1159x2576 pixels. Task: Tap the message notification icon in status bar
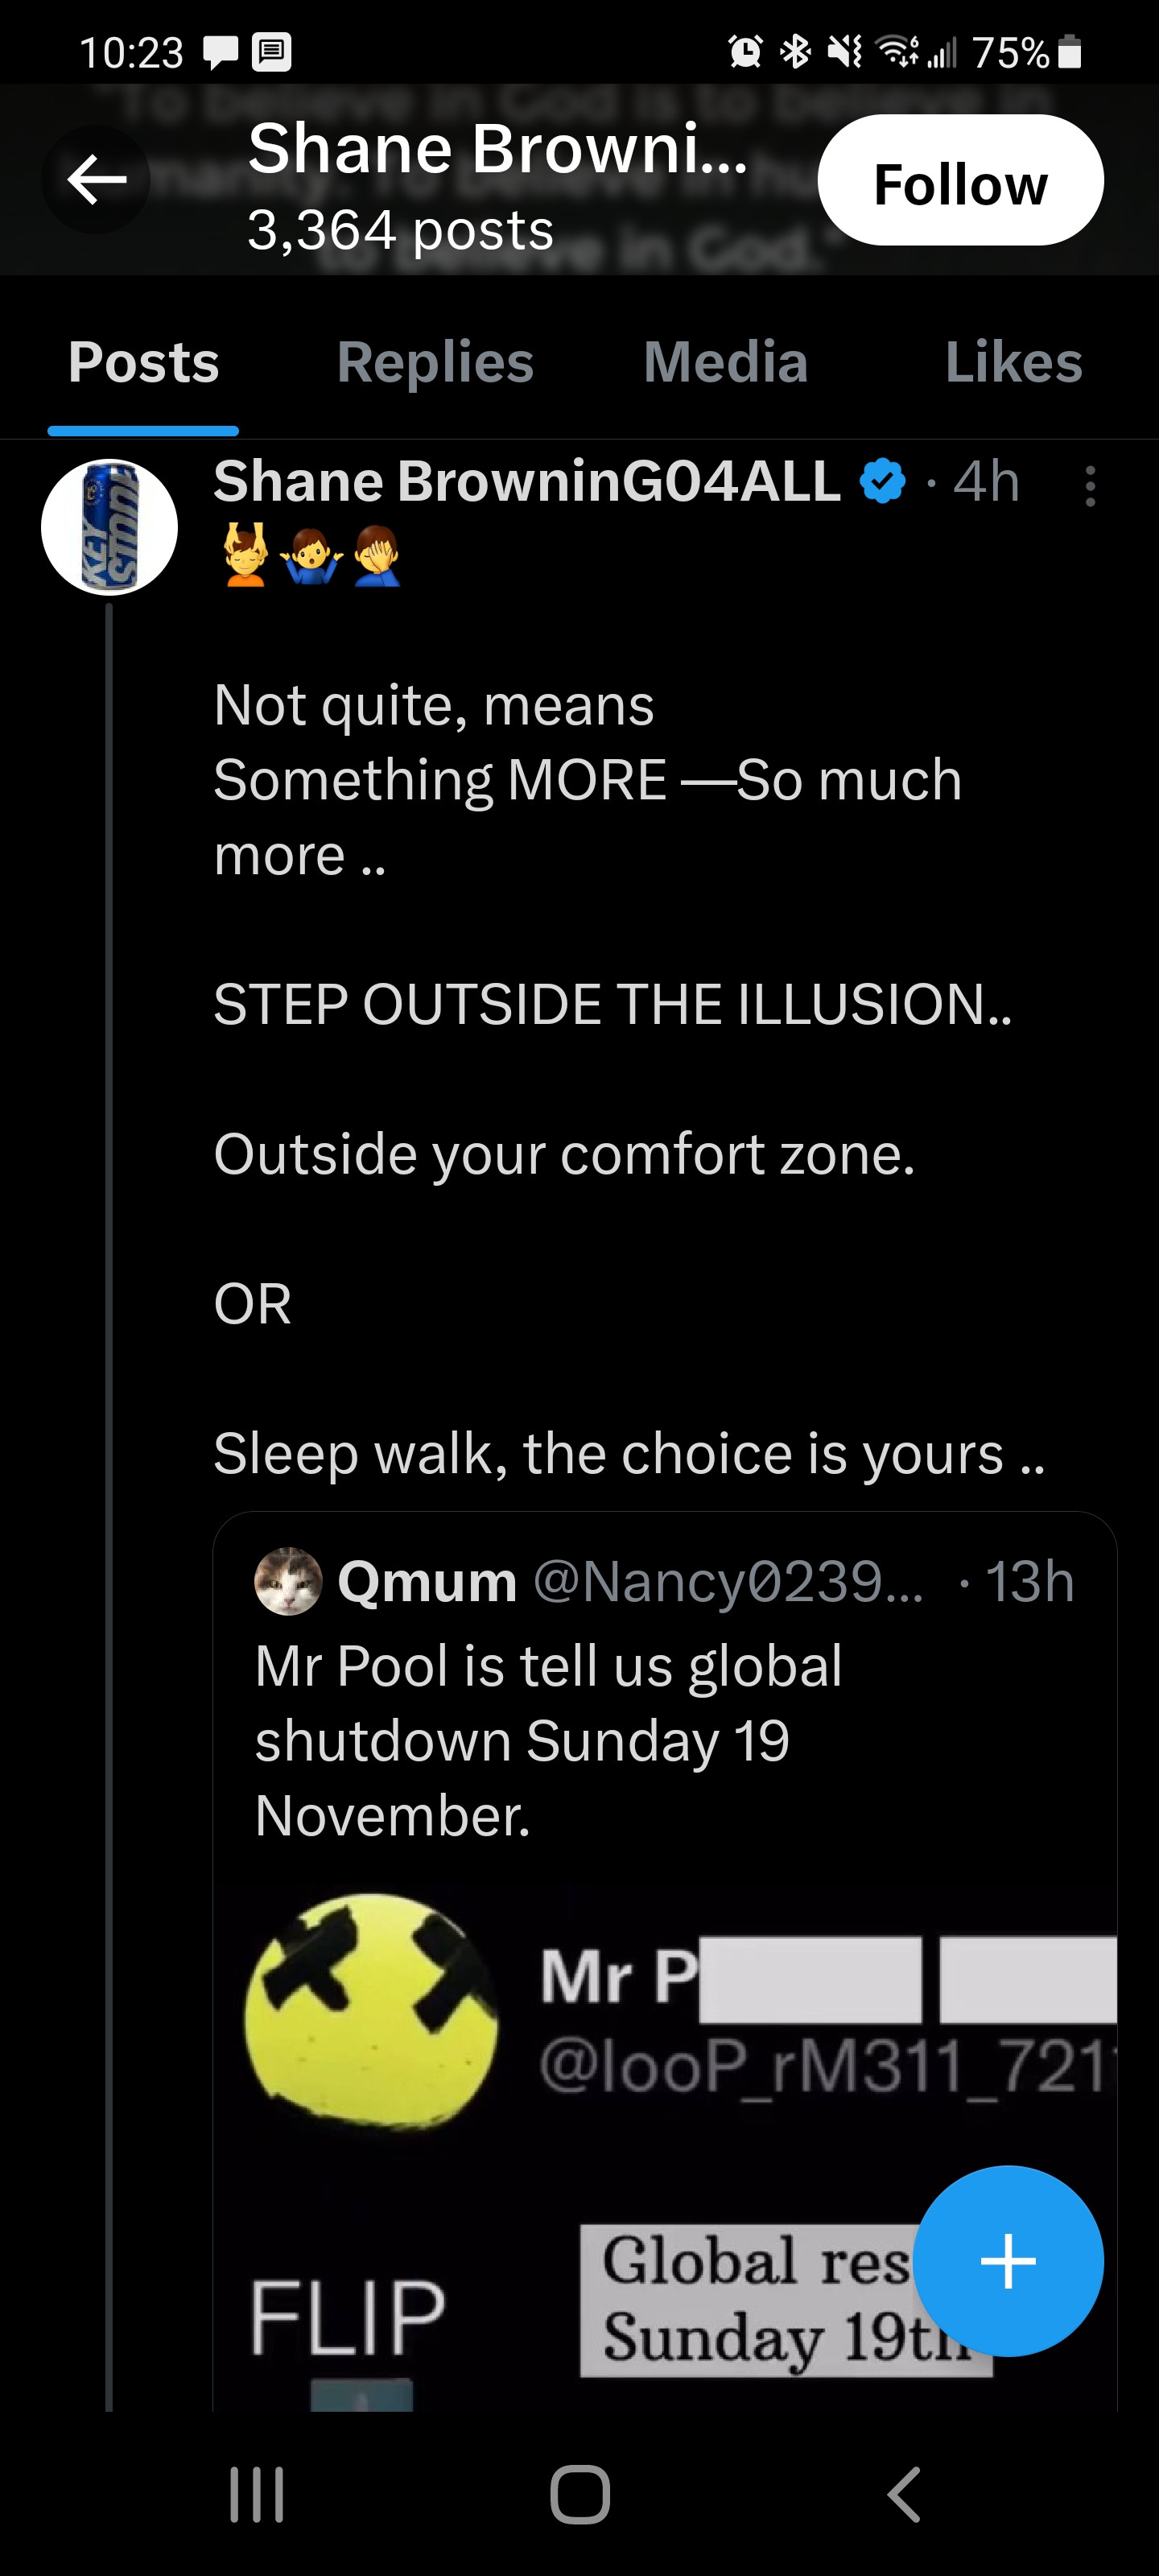point(220,52)
